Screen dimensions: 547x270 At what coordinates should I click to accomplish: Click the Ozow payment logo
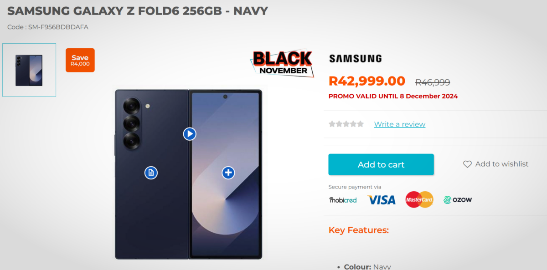458,200
